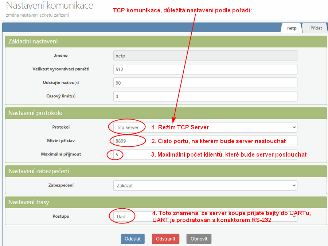Viewport: 328px width, 246px height.
Task: Focus the Velikost vyrovnávací paměti input
Action: pyautogui.click(x=205, y=69)
